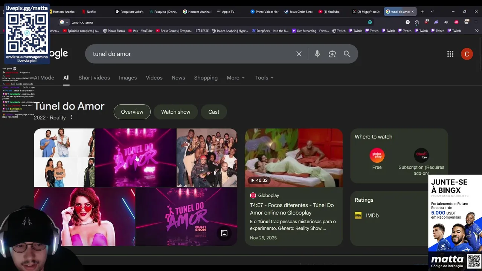Click the extension showing Off badge

[x=467, y=22]
